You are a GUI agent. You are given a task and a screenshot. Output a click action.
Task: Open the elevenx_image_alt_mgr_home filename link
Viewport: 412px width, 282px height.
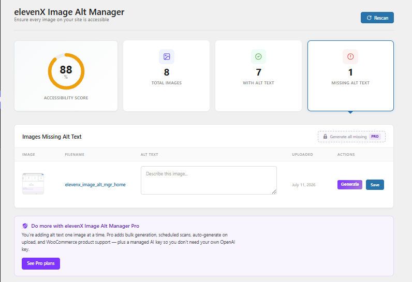click(x=95, y=185)
